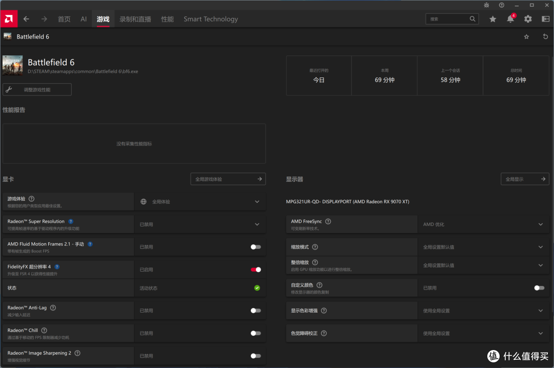Reset Battlefield 6 profile with the undo icon
Viewport: 554px width, 368px height.
coord(545,36)
